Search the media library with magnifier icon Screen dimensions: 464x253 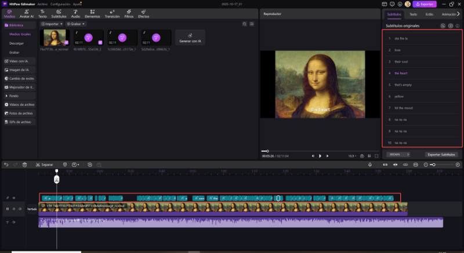click(x=244, y=24)
